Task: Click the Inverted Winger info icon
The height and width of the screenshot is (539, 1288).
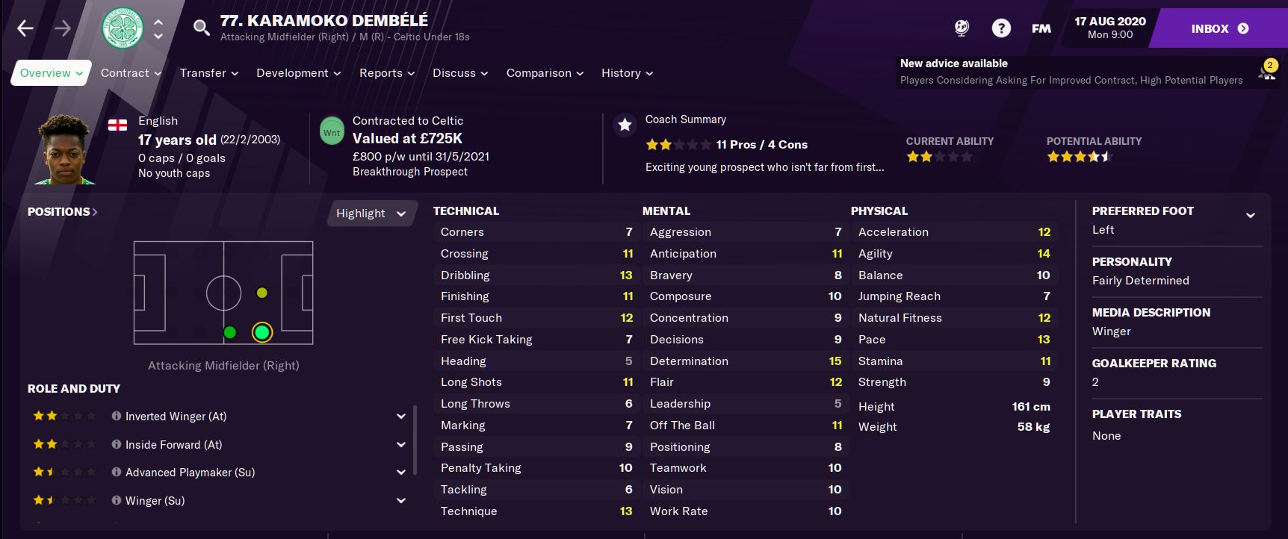Action: click(x=117, y=416)
